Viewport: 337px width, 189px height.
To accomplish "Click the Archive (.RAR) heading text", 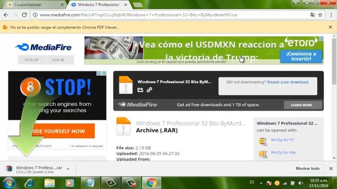I will click(x=157, y=130).
